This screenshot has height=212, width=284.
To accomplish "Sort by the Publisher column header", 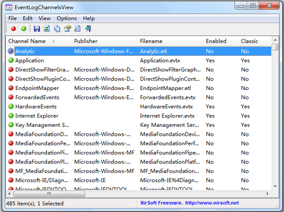I will (x=104, y=41).
